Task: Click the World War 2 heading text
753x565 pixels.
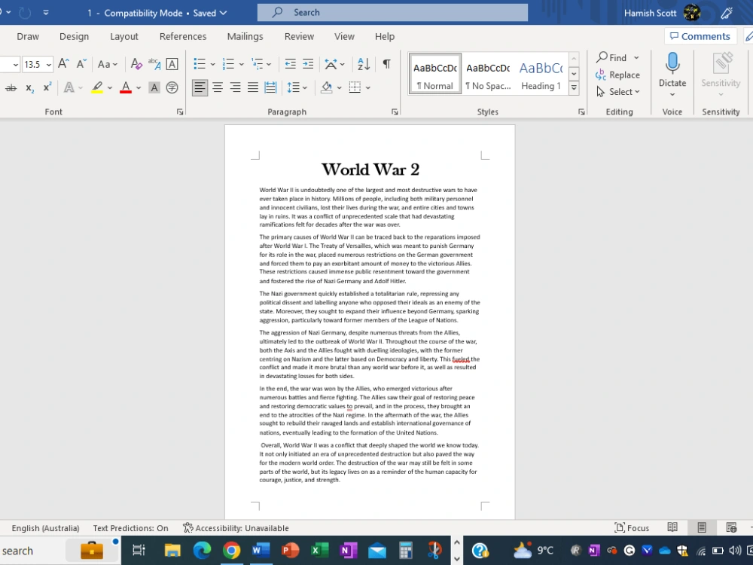Action: coord(370,169)
